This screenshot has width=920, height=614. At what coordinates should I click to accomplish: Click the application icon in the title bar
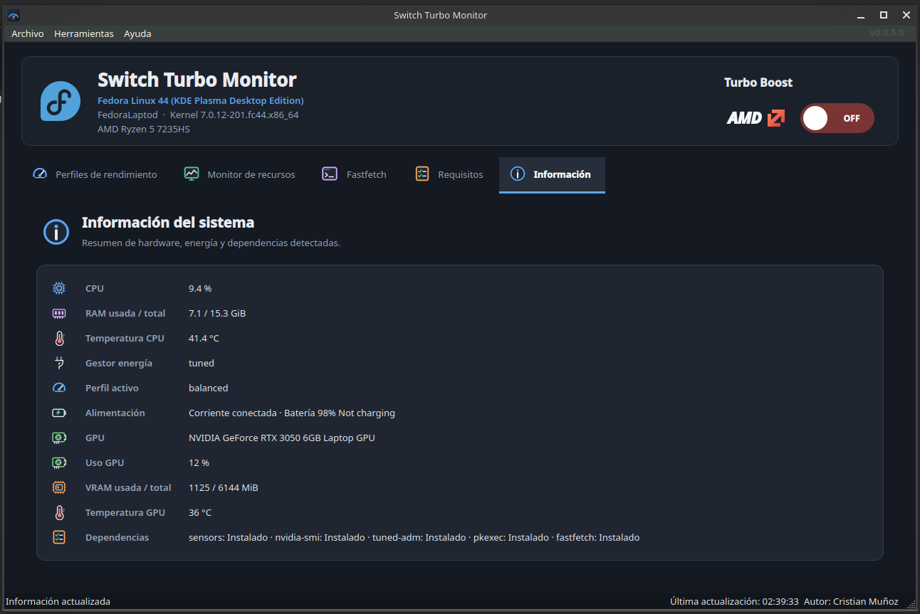(x=14, y=15)
